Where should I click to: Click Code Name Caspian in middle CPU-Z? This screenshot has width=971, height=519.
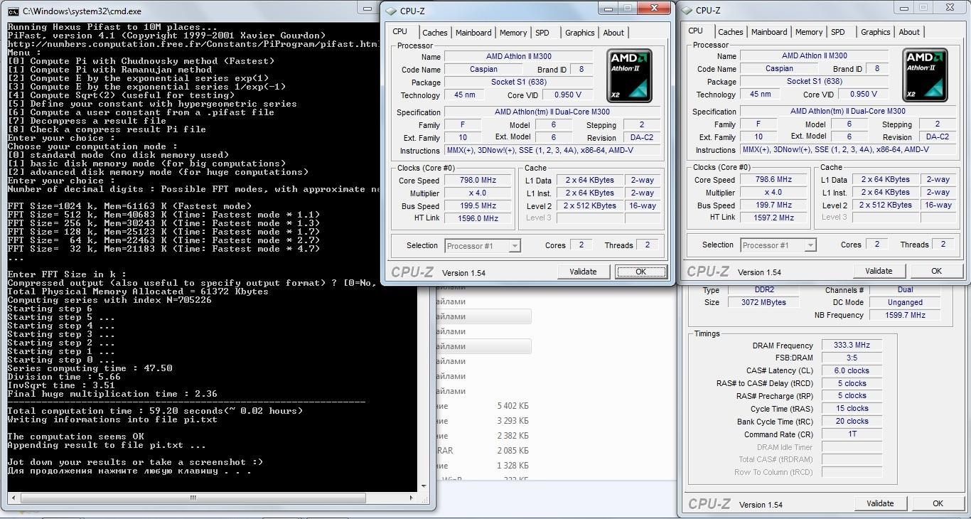click(x=483, y=70)
